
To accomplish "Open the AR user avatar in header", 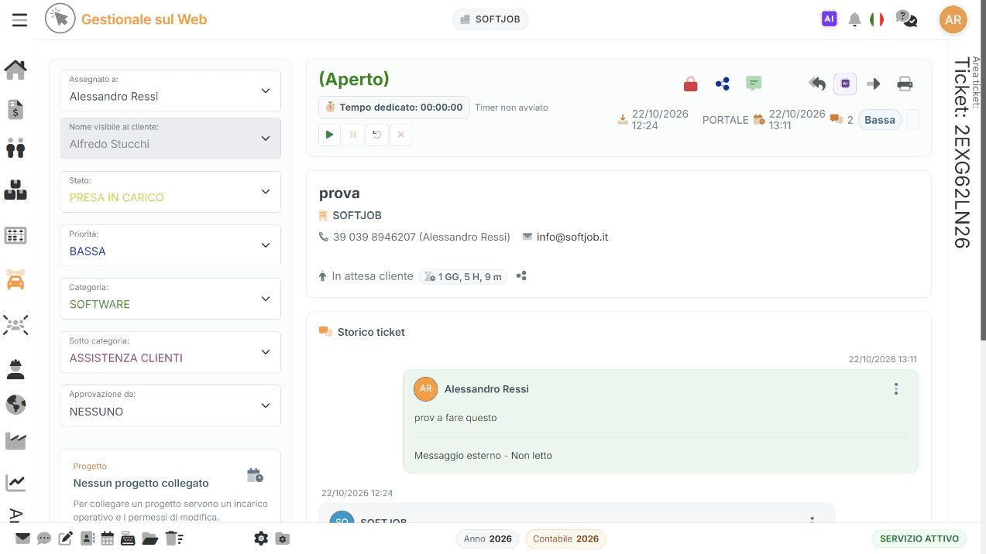I will pyautogui.click(x=953, y=20).
